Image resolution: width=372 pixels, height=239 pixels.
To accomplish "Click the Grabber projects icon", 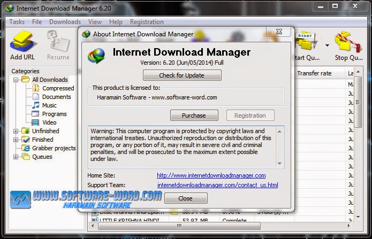I will pos(25,148).
